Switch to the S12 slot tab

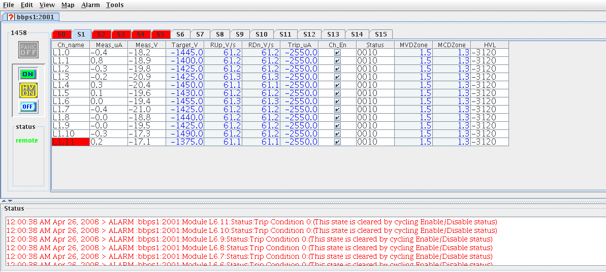point(309,35)
